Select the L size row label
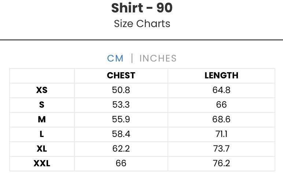 (42, 134)
